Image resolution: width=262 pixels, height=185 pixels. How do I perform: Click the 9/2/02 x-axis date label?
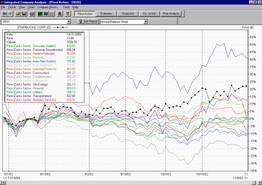click(89, 174)
